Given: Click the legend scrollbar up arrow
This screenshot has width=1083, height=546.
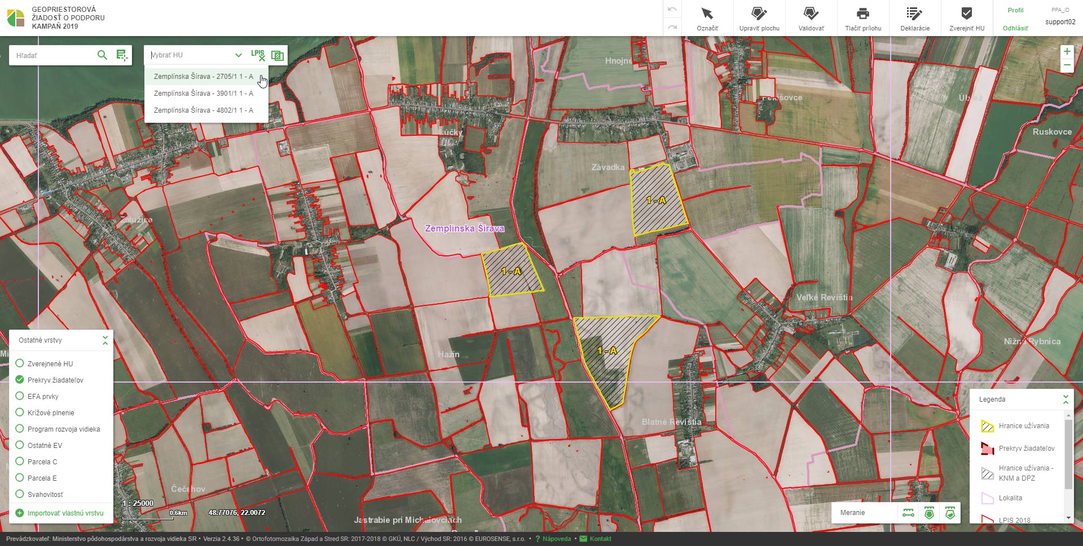Looking at the screenshot, I should [1068, 415].
